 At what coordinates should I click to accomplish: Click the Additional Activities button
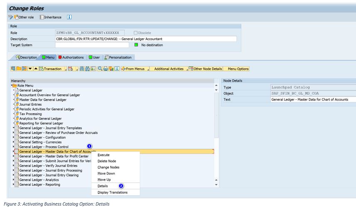(168, 69)
